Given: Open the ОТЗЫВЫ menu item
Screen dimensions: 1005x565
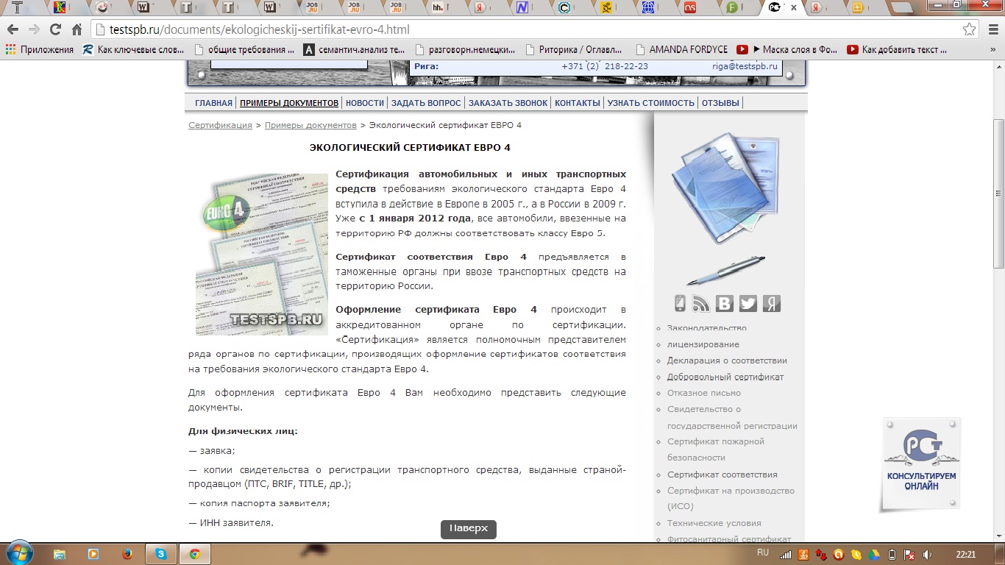Looking at the screenshot, I should tap(720, 103).
